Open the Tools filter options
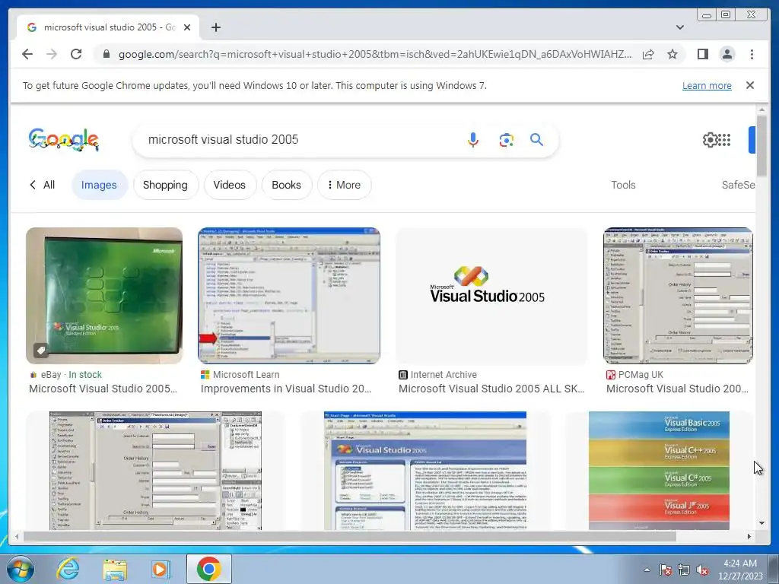The height and width of the screenshot is (584, 779). [623, 185]
